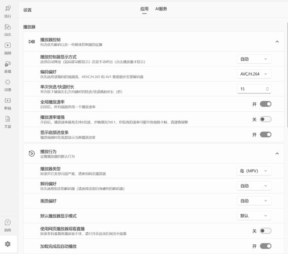Screen dimensions: 288x254
Task: Click the 画质偏好 setting label
Action: [48, 201]
